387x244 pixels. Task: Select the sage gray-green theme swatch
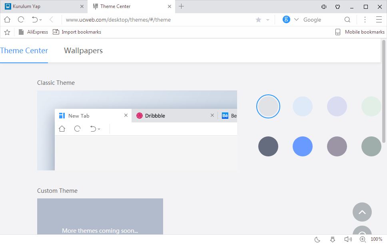[x=371, y=146]
